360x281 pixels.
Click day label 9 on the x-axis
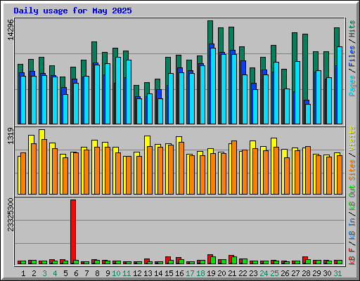108,273
